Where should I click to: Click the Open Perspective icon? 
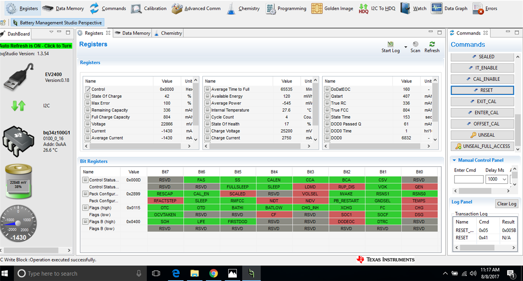point(3,23)
